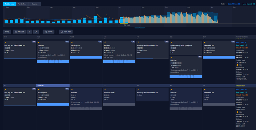The image size is (256, 130).
Task: Click the run icon on the endurance run for the 16th
Action: coord(204,90)
